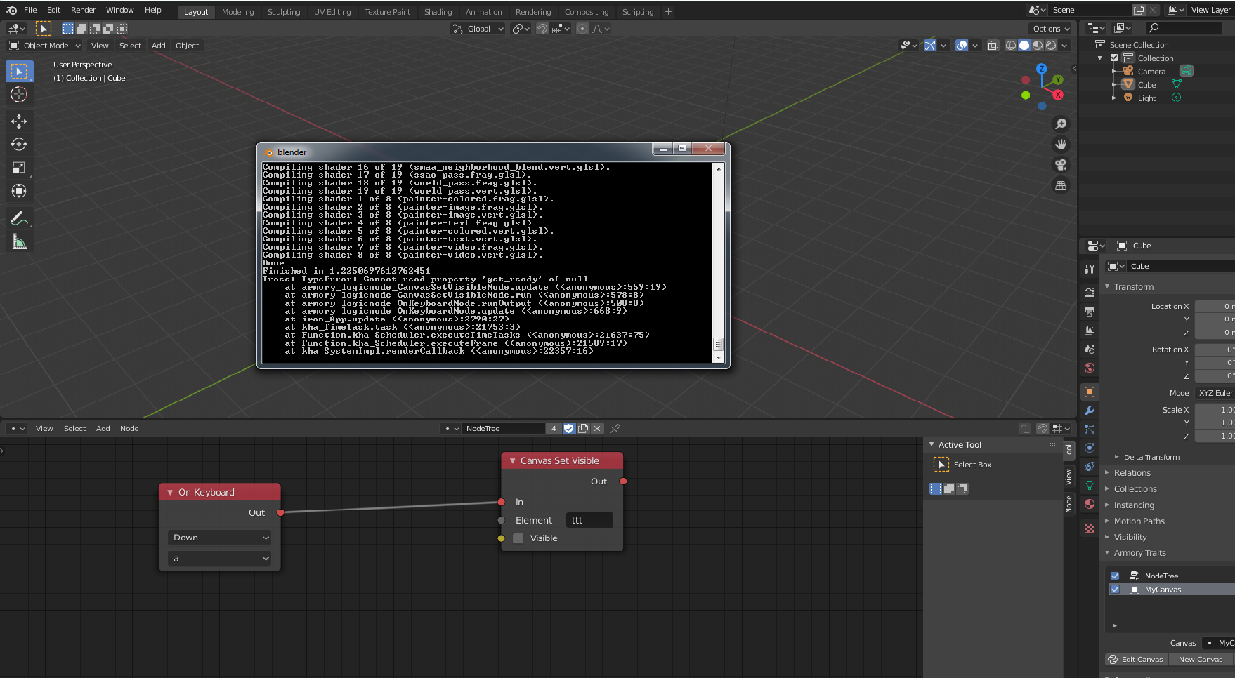Viewport: 1235px width, 678px height.
Task: Pin the NodeTree in node editor
Action: coord(615,428)
